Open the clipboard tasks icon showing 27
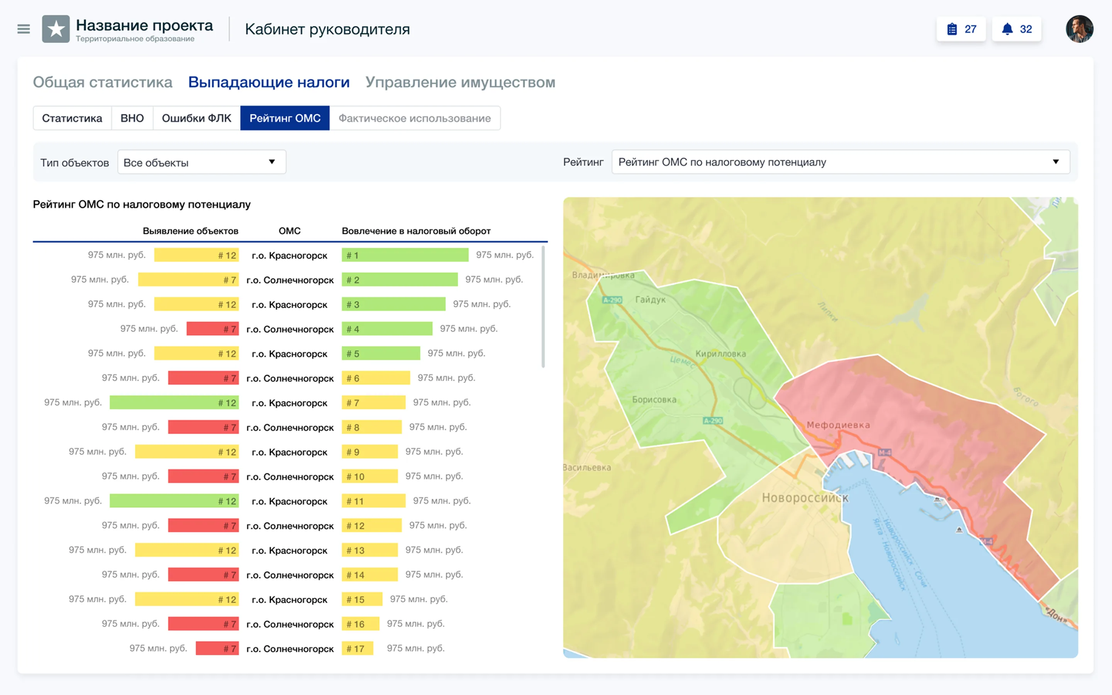 pyautogui.click(x=961, y=29)
